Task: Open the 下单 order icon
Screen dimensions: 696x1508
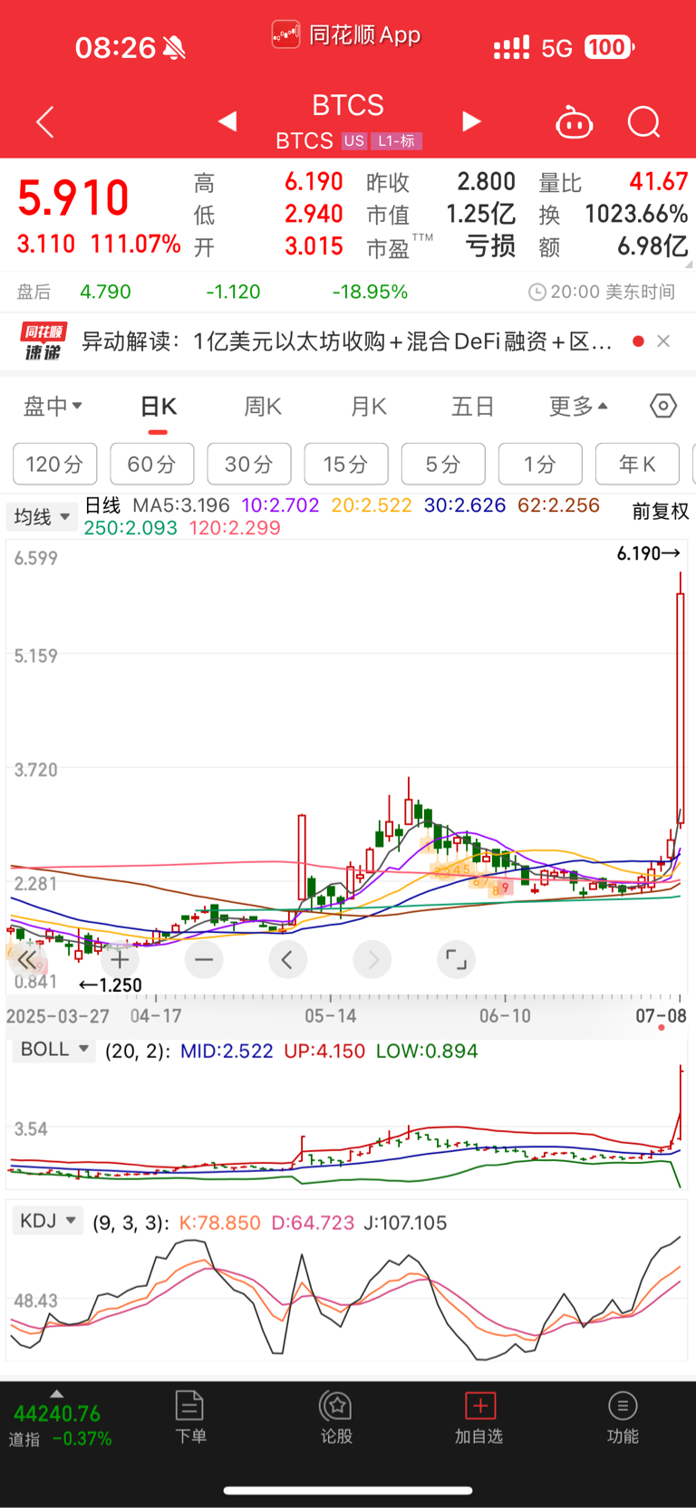Action: point(190,1418)
